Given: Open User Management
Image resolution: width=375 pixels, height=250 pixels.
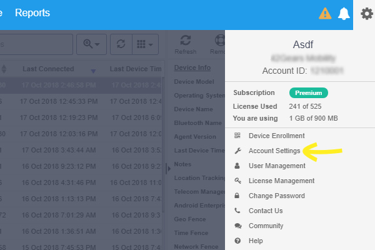Looking at the screenshot, I should [x=277, y=166].
